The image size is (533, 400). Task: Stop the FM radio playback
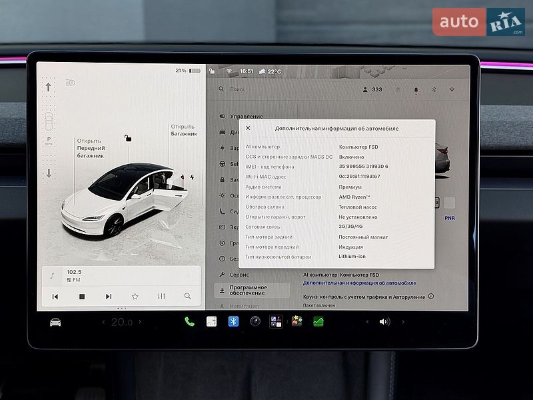tap(82, 297)
